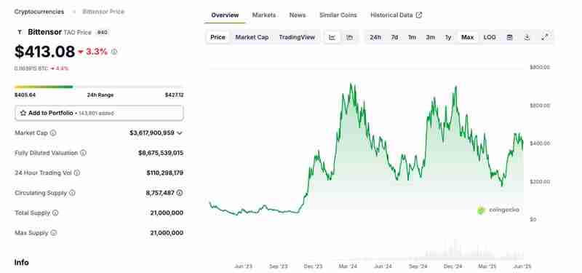The width and height of the screenshot is (582, 273).
Task: Switch to line chart view icon
Action: point(332,37)
